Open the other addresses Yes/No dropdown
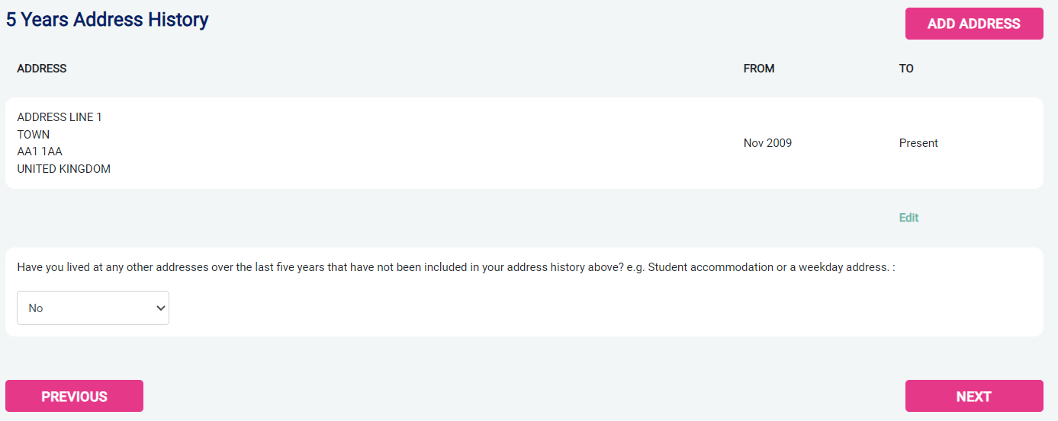 [x=92, y=308]
